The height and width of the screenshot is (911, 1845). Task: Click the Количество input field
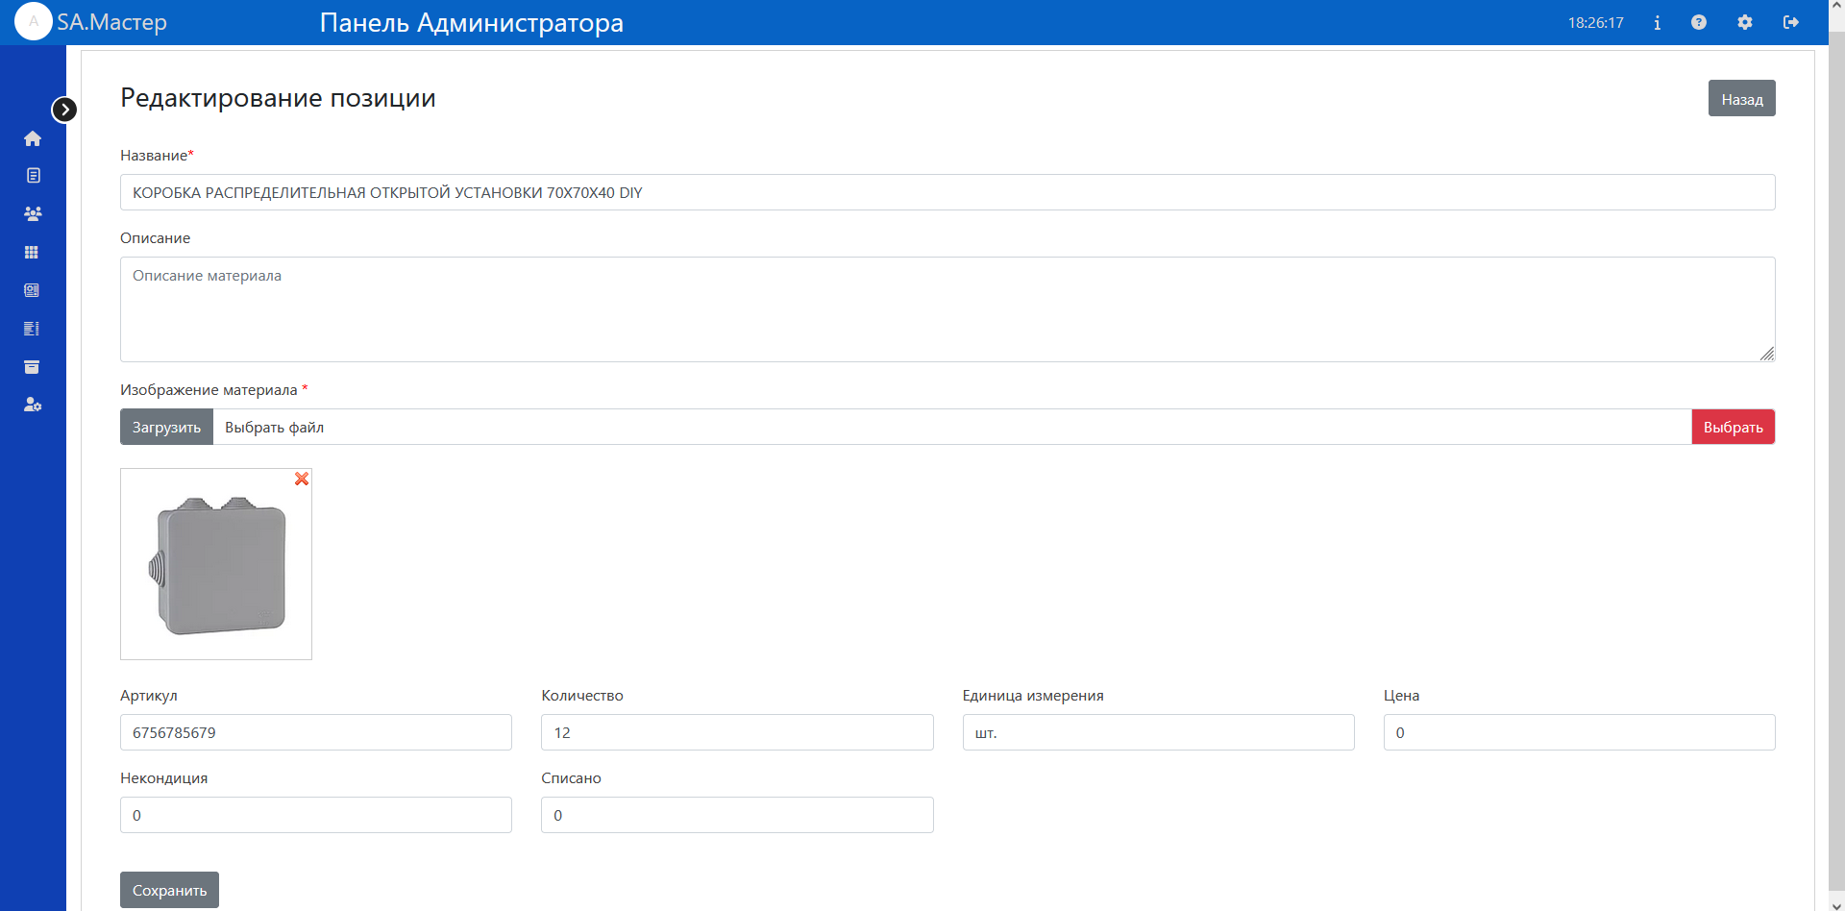[x=737, y=732]
